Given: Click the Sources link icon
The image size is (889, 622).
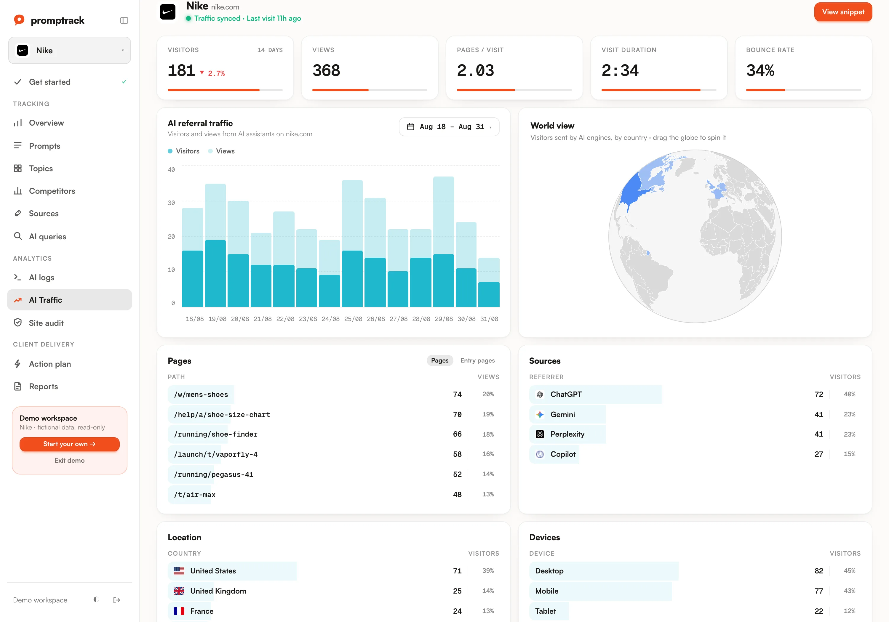Looking at the screenshot, I should (x=18, y=213).
